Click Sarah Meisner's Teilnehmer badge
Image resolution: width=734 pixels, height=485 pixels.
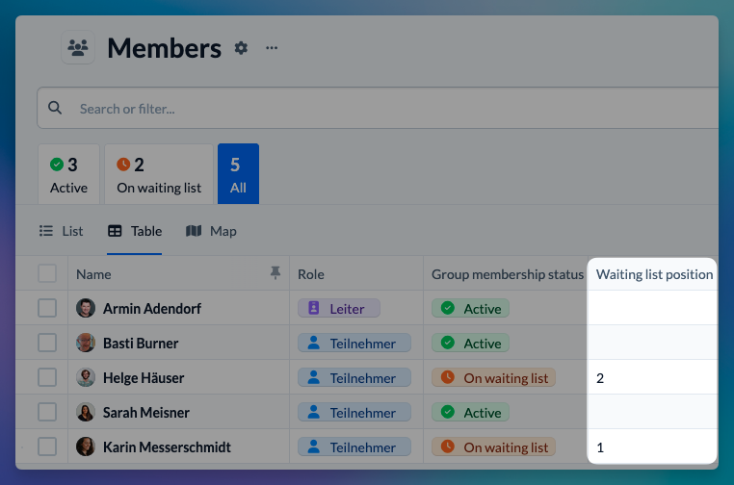[354, 412]
